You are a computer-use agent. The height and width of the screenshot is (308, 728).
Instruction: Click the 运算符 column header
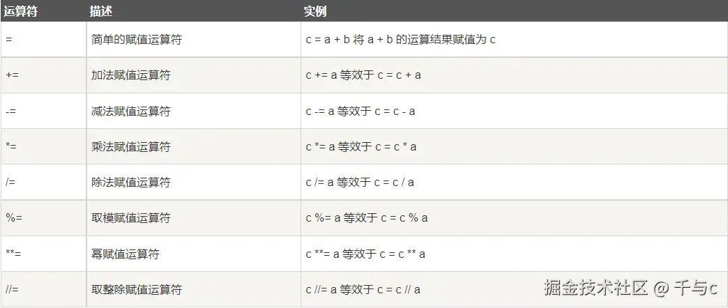20,11
